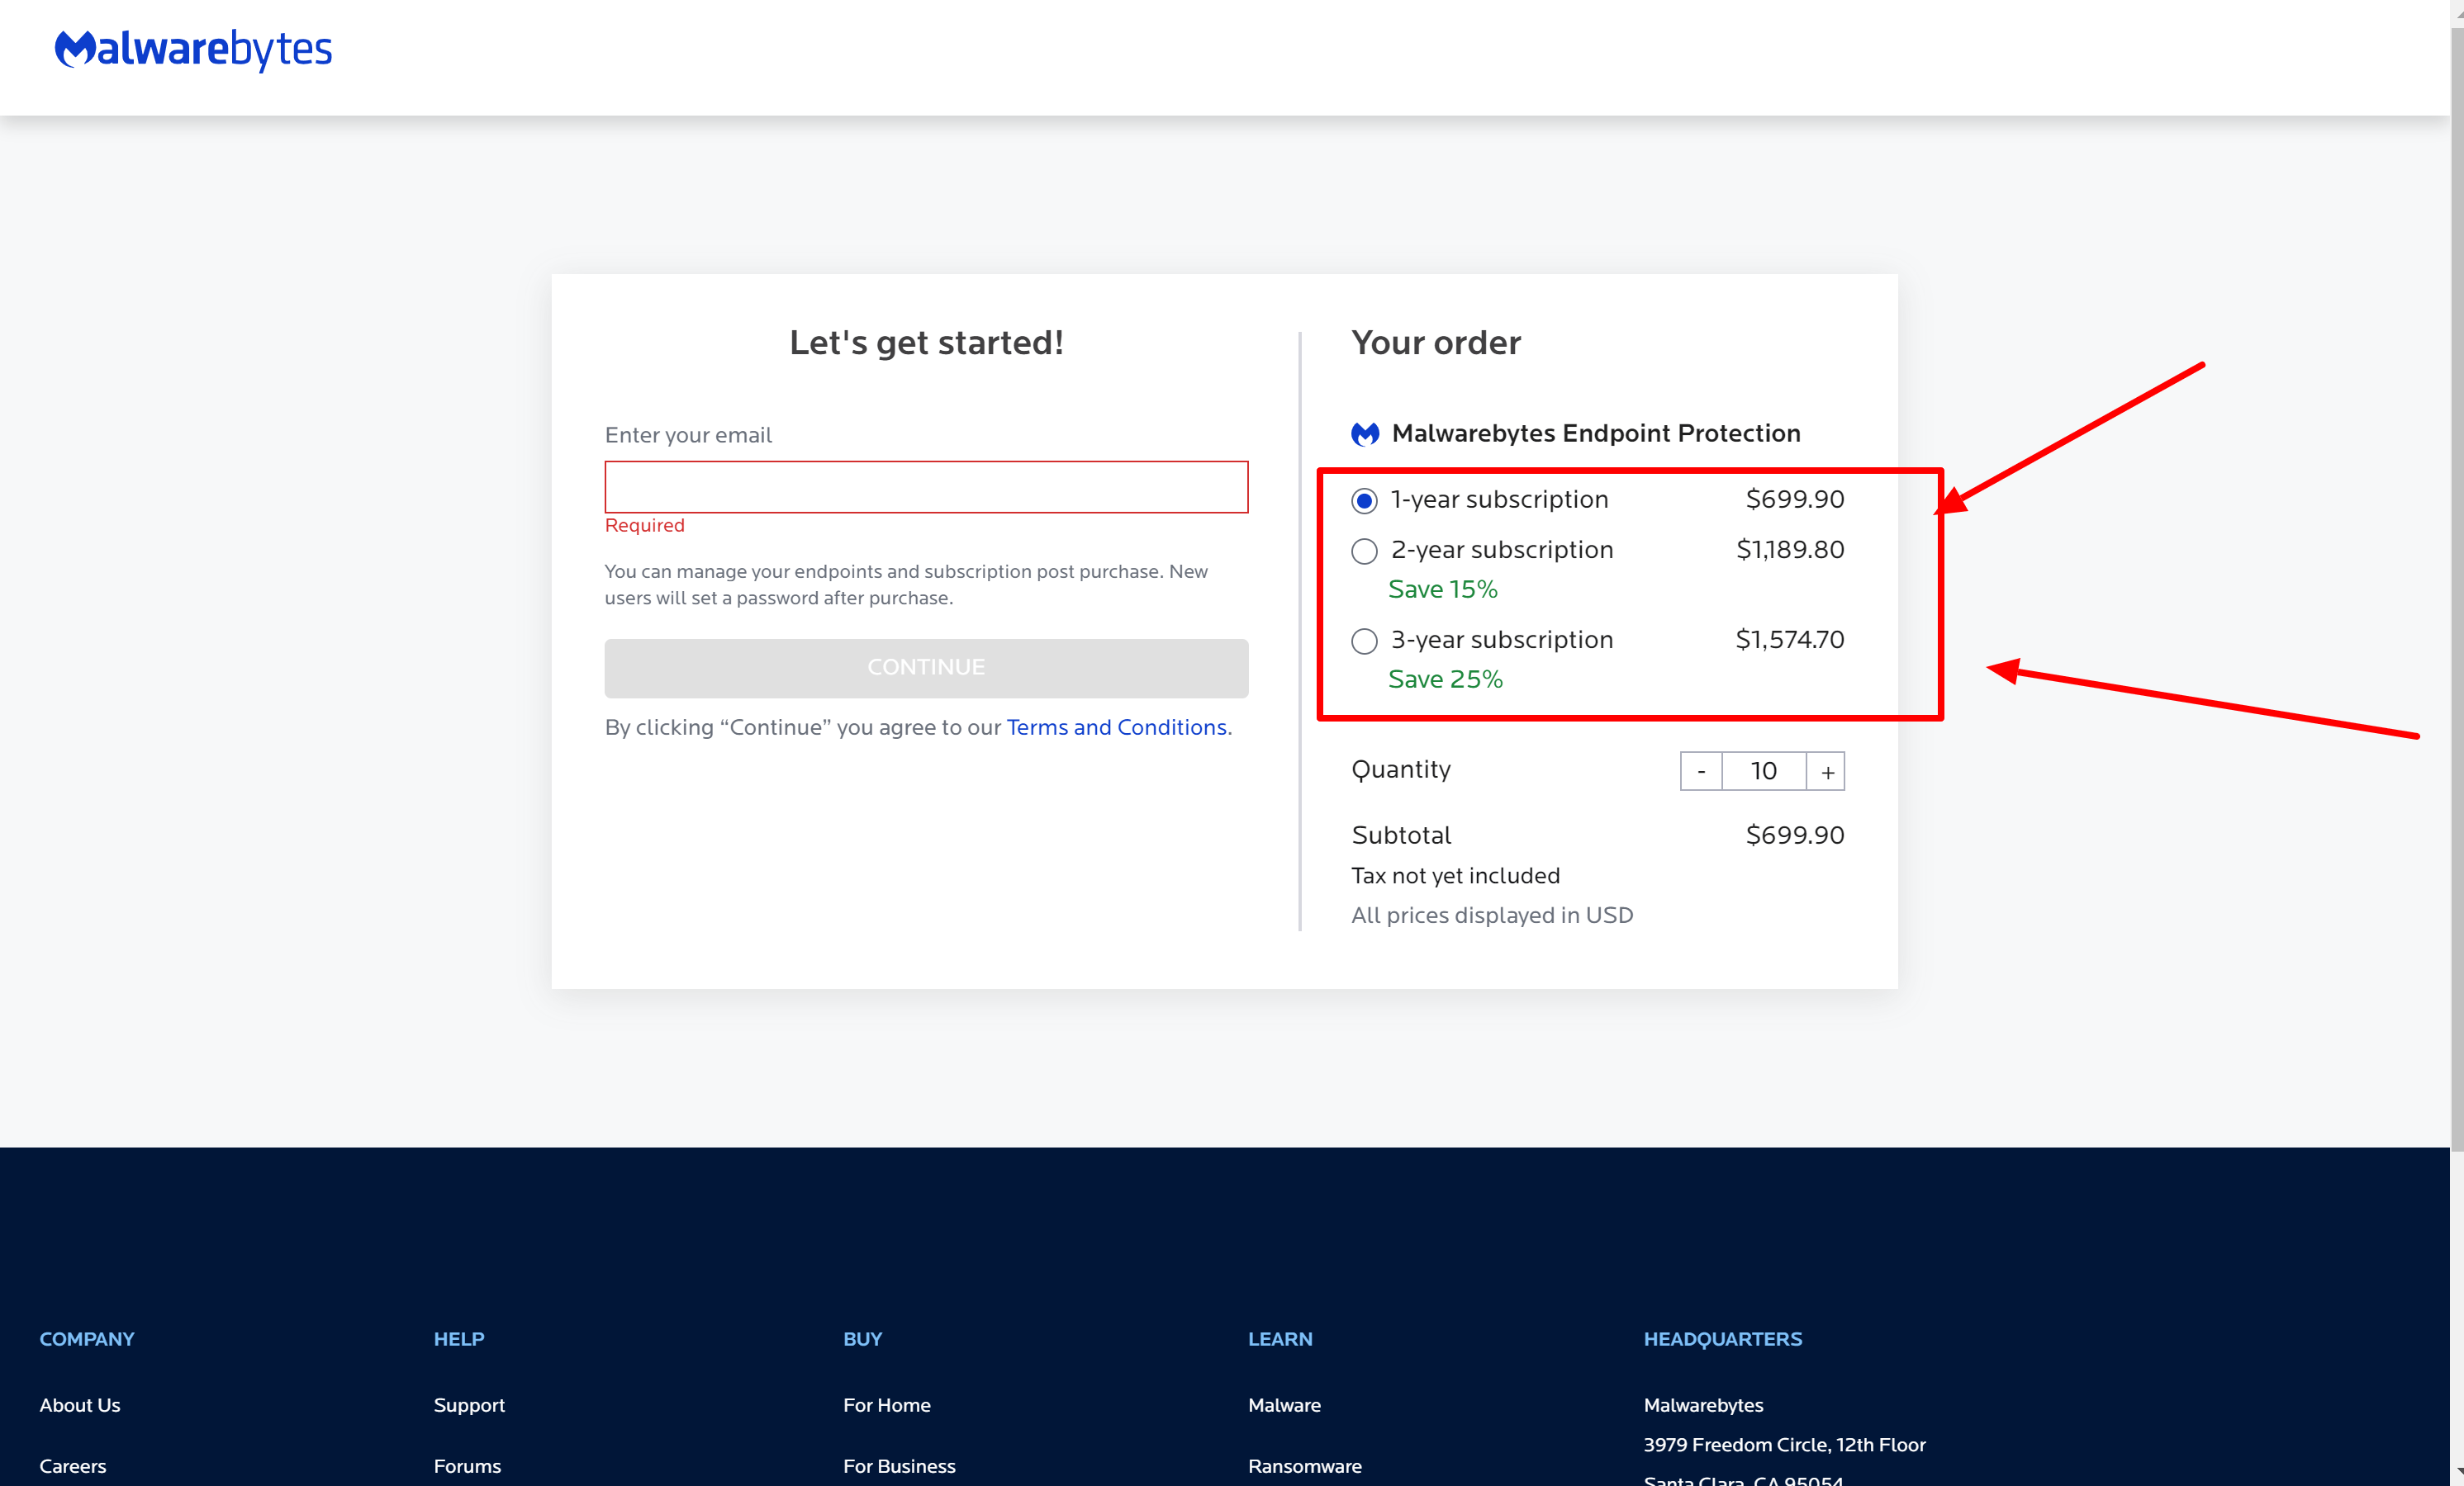Focus the Enter your email field
Viewport: 2464px width, 1486px height.
(x=926, y=488)
